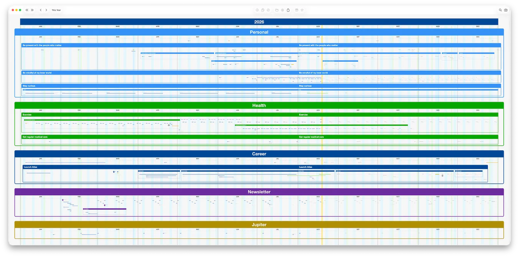Click the This Year range label
Screen dimensions: 519x257
point(56,10)
